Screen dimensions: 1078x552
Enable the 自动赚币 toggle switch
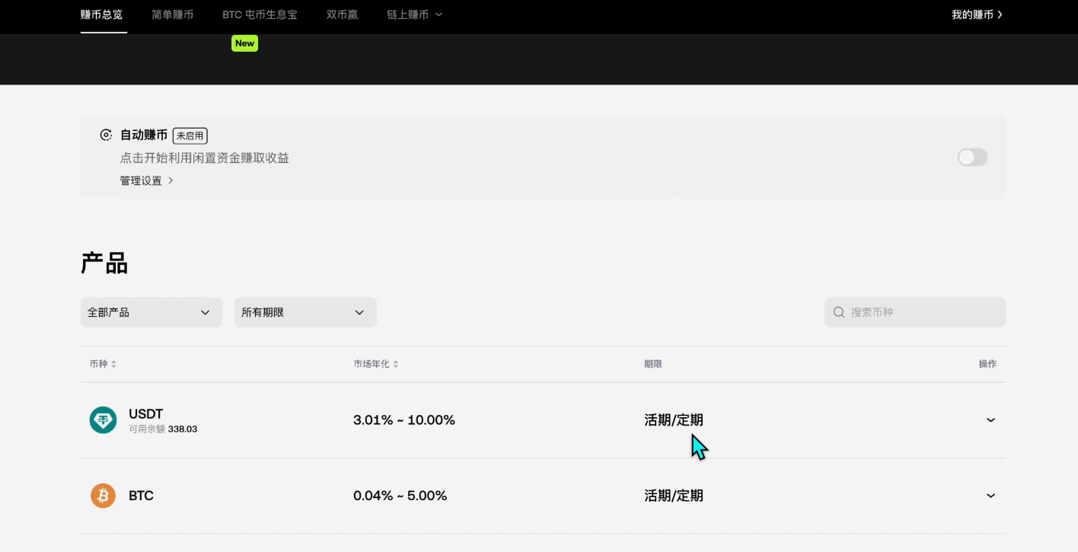click(972, 157)
